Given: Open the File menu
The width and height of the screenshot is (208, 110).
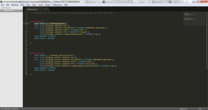Looking at the screenshot, I should click(x=2, y=5).
